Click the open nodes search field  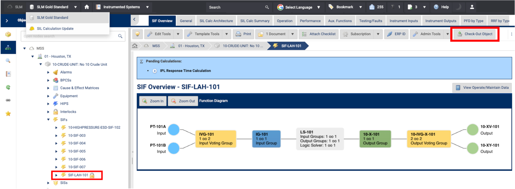[x=68, y=36]
